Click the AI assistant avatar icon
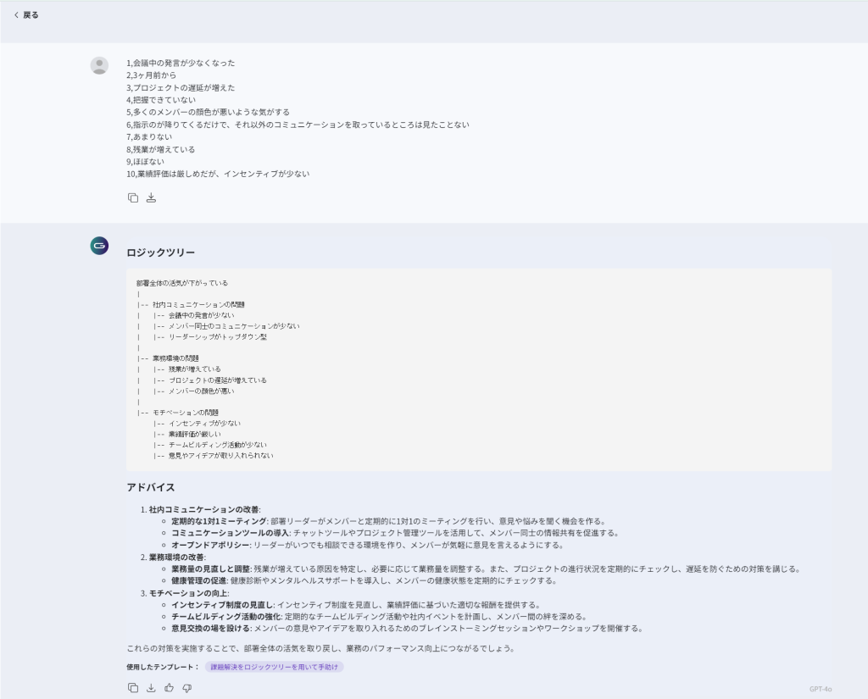868x699 pixels. click(x=99, y=246)
